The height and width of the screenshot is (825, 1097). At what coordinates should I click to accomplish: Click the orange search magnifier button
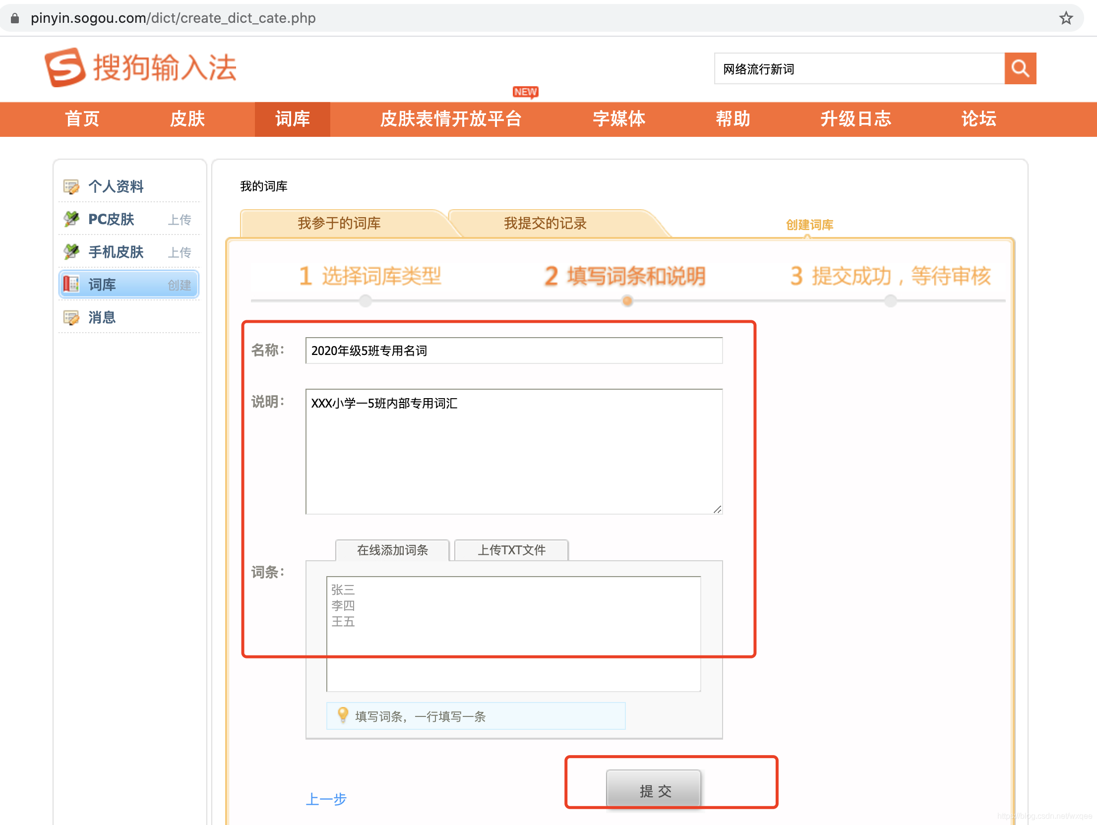tap(1020, 68)
